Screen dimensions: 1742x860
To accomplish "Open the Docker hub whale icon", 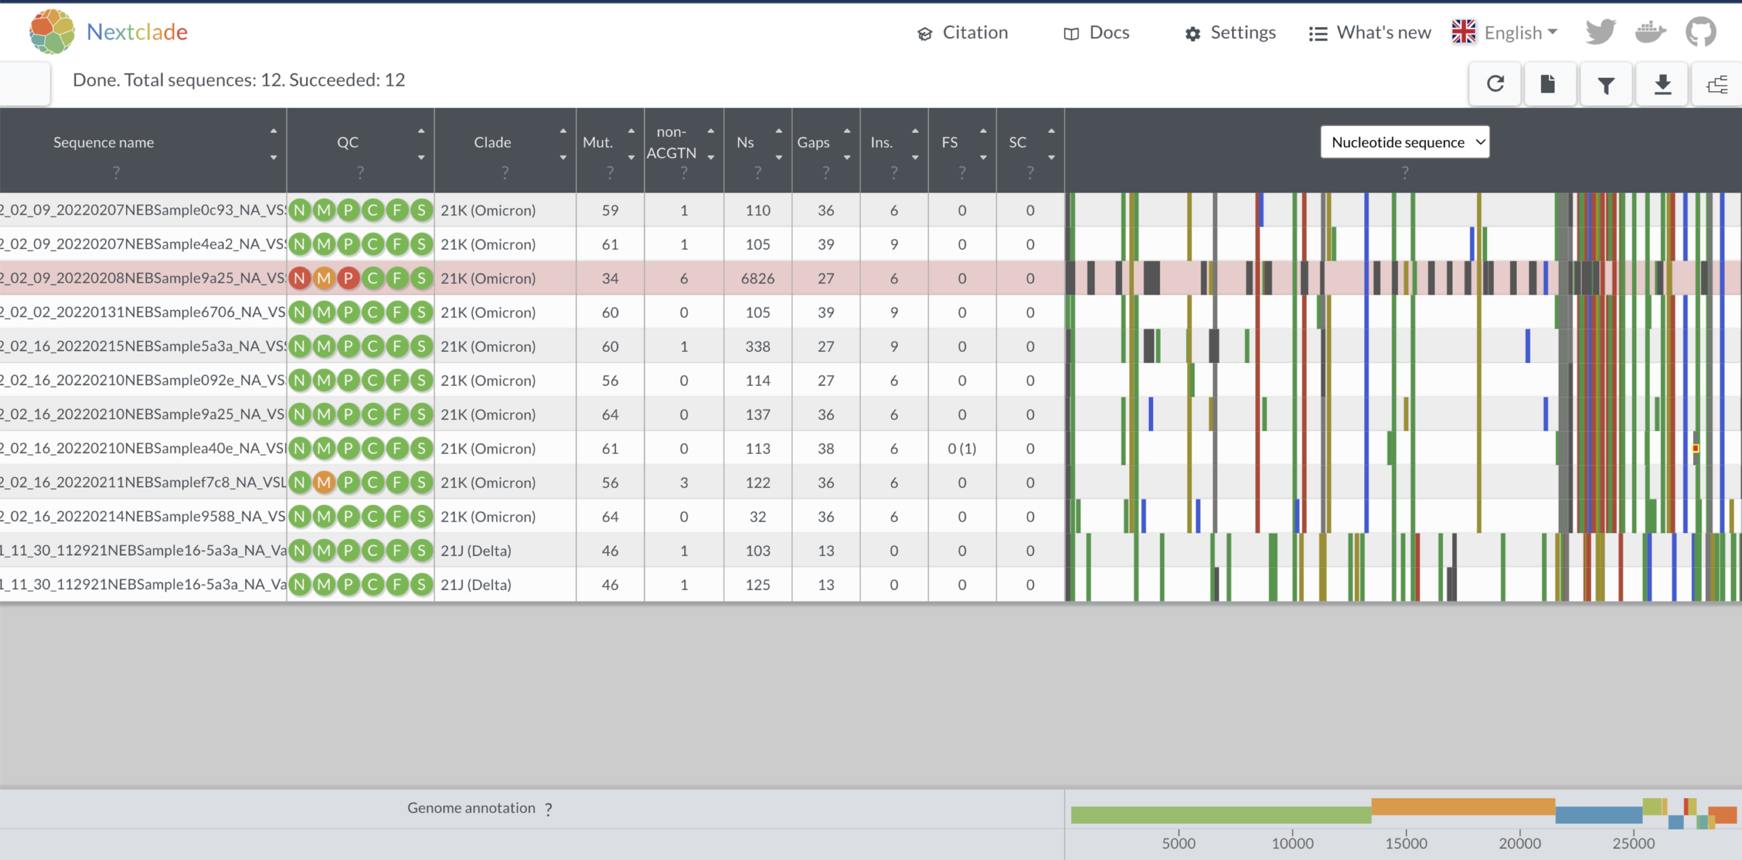I will (1651, 32).
